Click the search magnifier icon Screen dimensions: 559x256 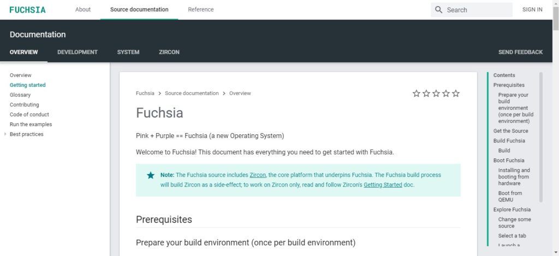pos(439,10)
